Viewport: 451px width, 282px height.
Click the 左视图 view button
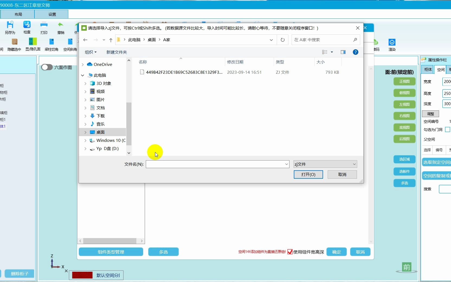tap(404, 104)
